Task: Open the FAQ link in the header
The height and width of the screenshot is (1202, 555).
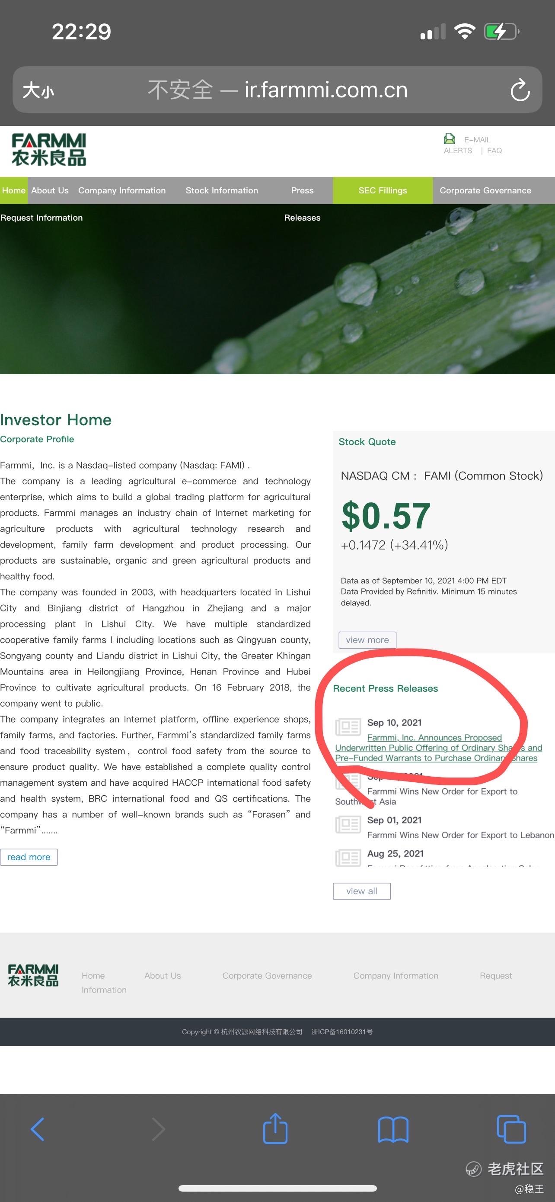Action: pos(494,151)
